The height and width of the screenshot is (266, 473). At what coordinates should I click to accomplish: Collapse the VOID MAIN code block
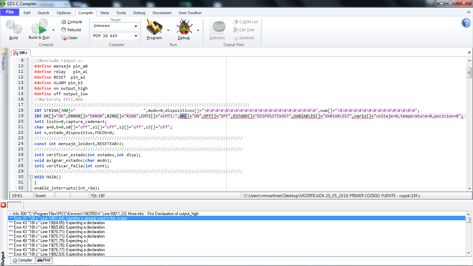tap(31, 177)
